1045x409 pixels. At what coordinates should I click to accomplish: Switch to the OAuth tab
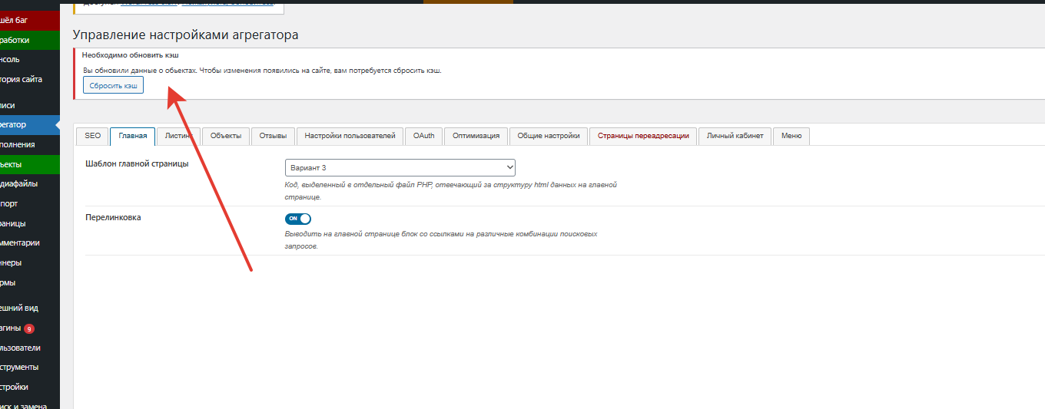click(423, 136)
